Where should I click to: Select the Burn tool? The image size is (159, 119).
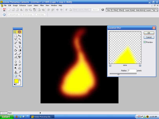pos(19,68)
